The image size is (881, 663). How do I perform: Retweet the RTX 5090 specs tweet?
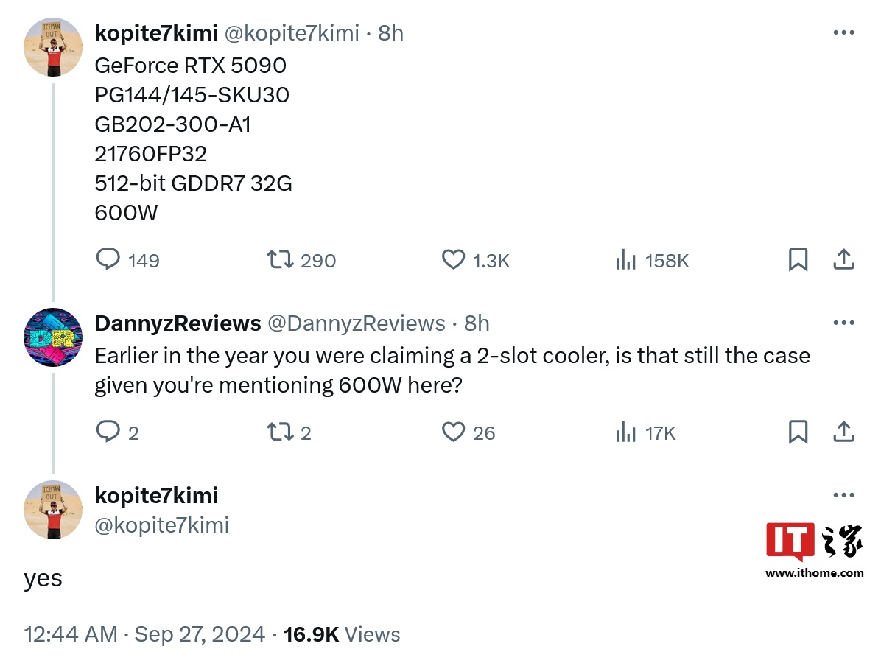[280, 259]
